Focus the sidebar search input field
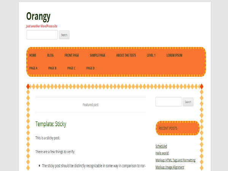228x171 pixels. [169, 102]
